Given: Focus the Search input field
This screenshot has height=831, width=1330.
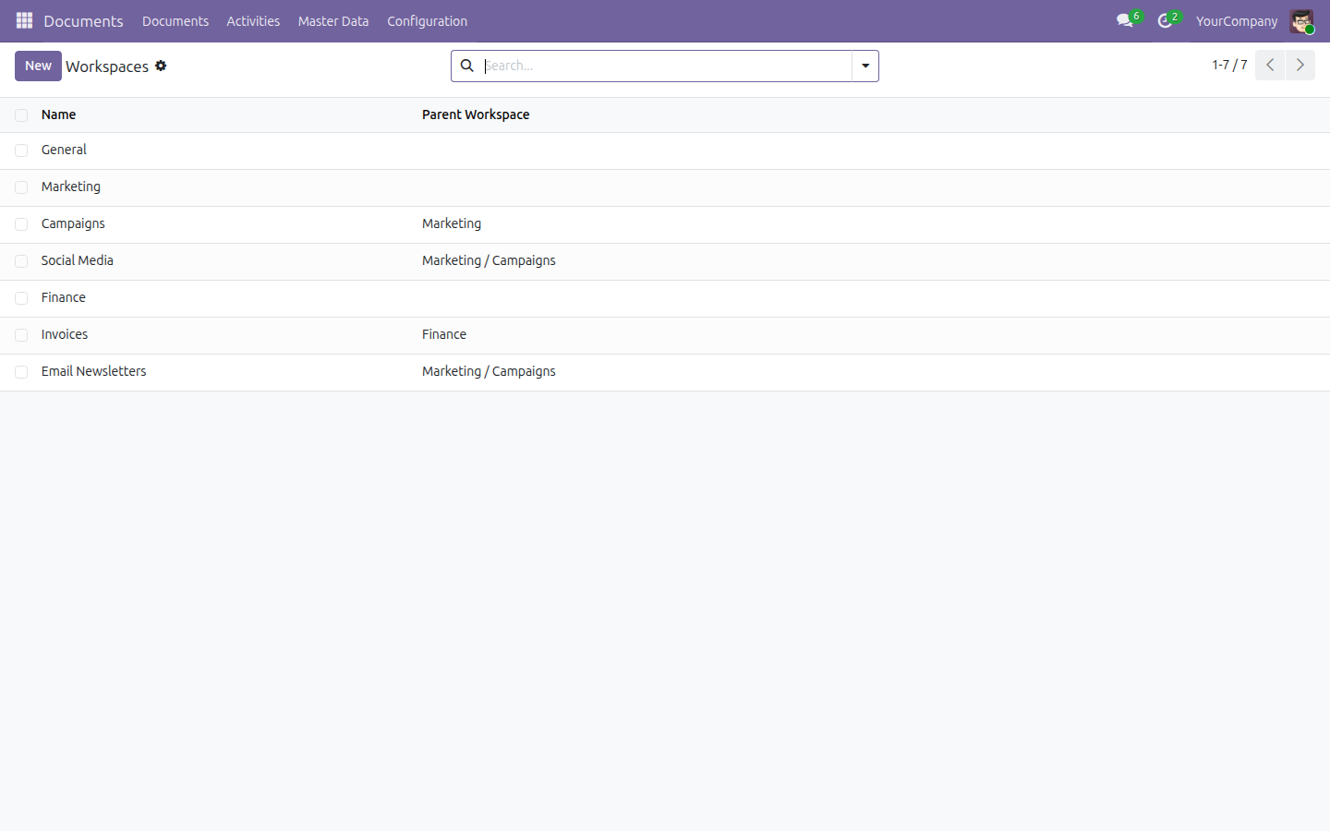Looking at the screenshot, I should pos(665,66).
